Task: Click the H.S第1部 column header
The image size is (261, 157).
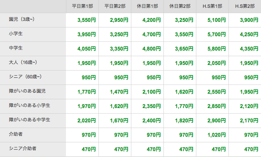Action: [x=212, y=6]
